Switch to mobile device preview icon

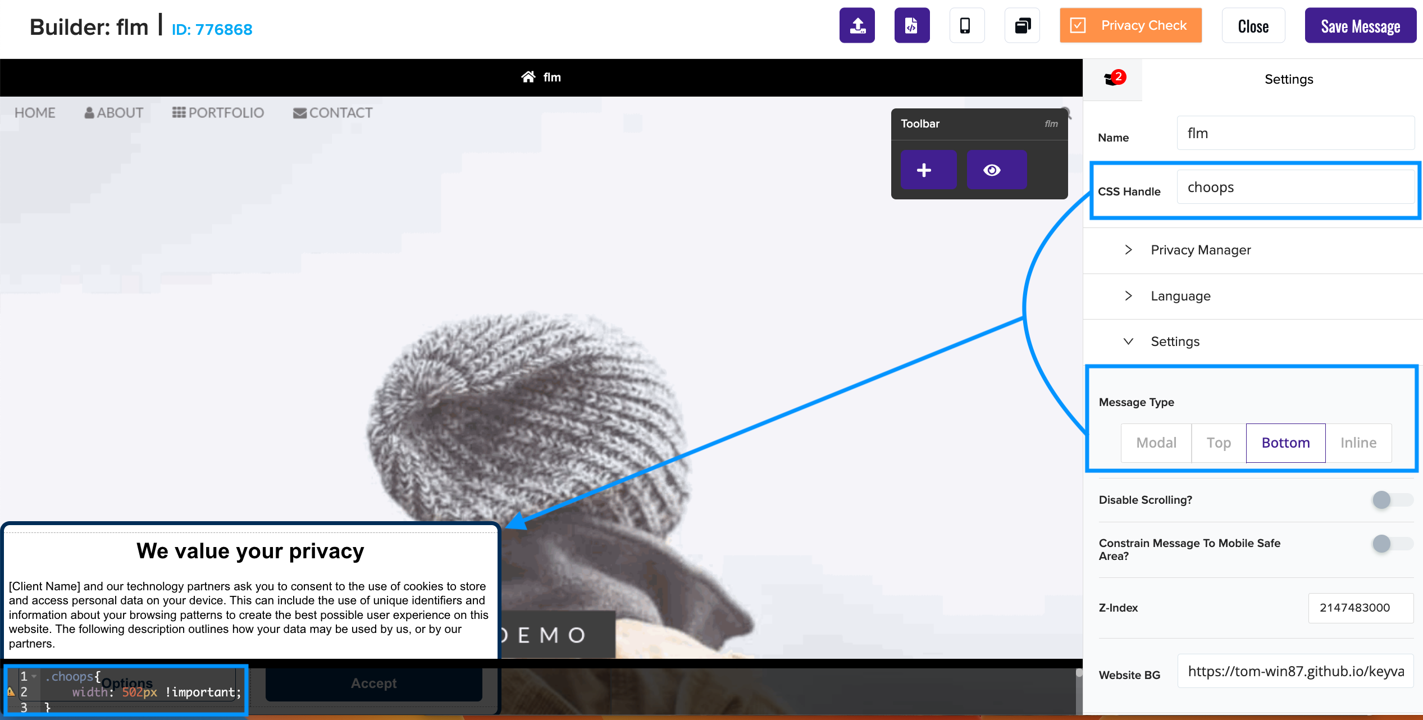tap(966, 26)
